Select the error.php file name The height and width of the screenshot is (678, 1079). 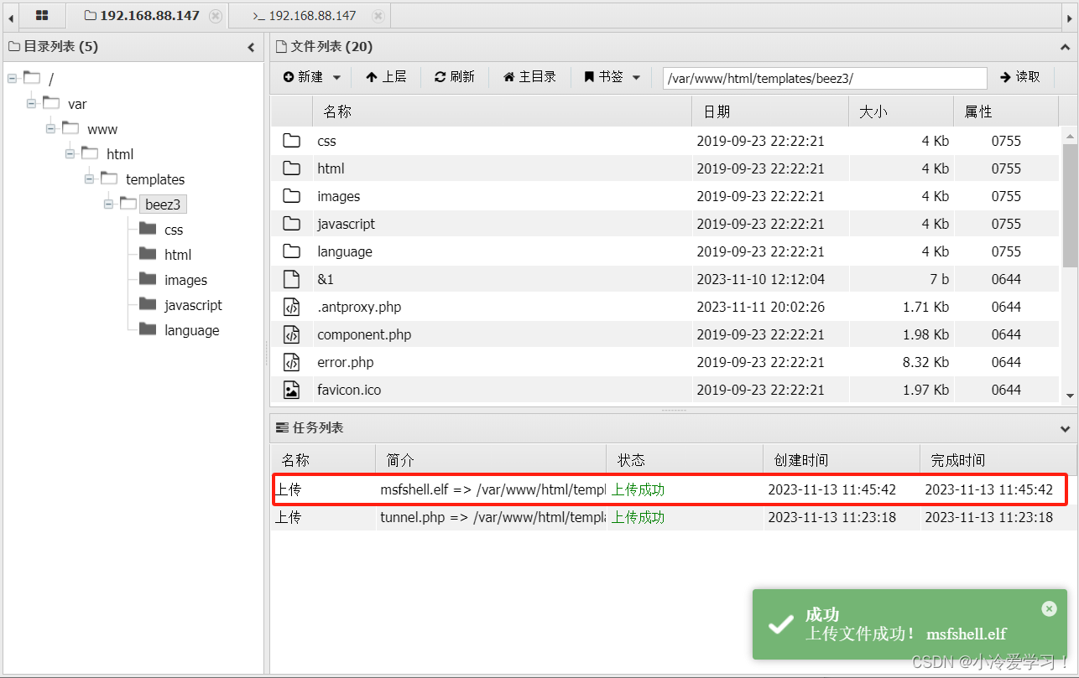pos(346,362)
